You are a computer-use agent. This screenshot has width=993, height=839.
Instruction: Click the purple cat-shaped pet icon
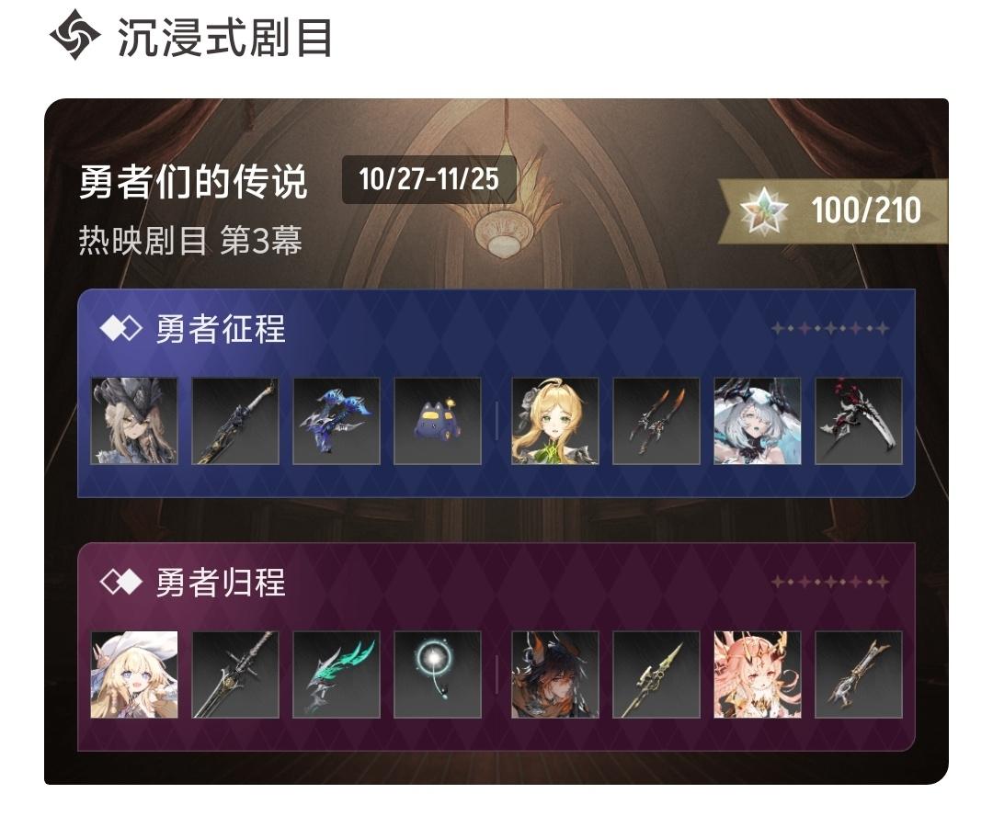[438, 422]
